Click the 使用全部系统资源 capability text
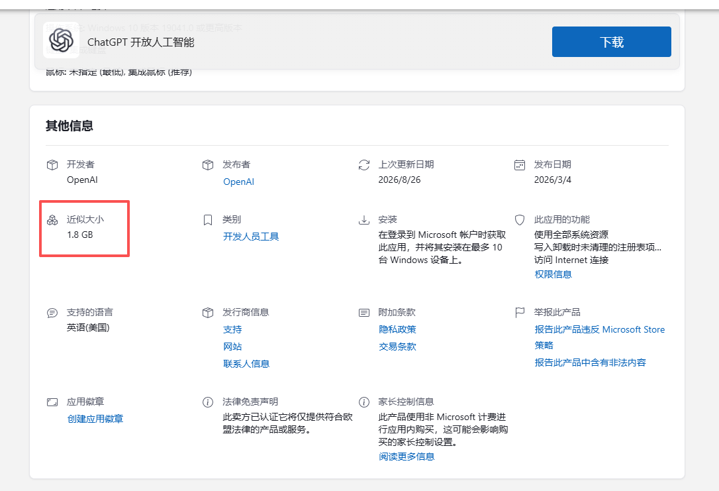The height and width of the screenshot is (491, 719). (571, 235)
